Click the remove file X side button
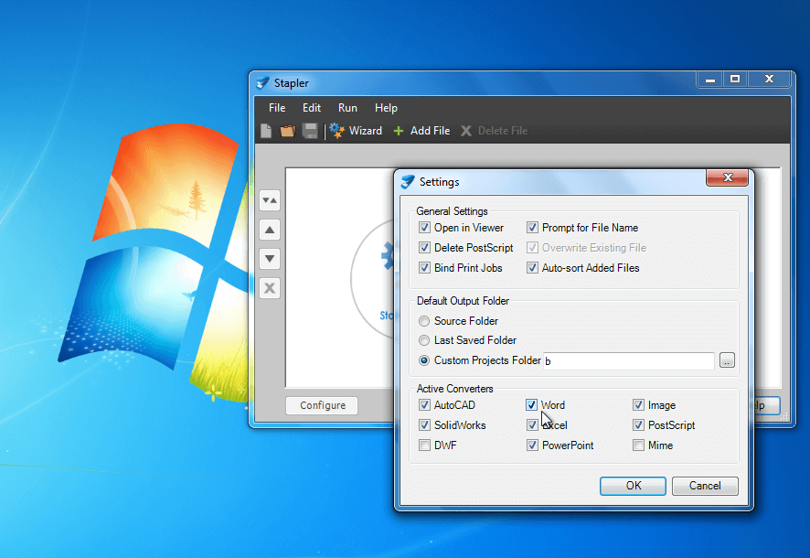 [x=270, y=288]
